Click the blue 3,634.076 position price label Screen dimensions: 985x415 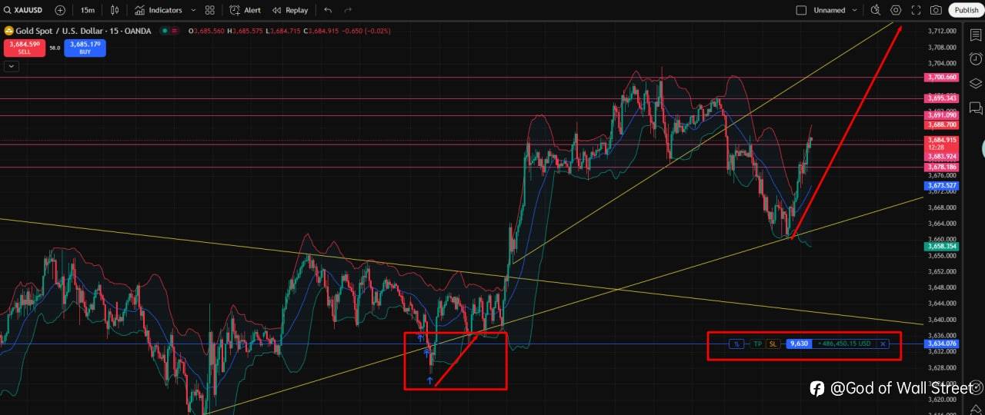(x=941, y=344)
